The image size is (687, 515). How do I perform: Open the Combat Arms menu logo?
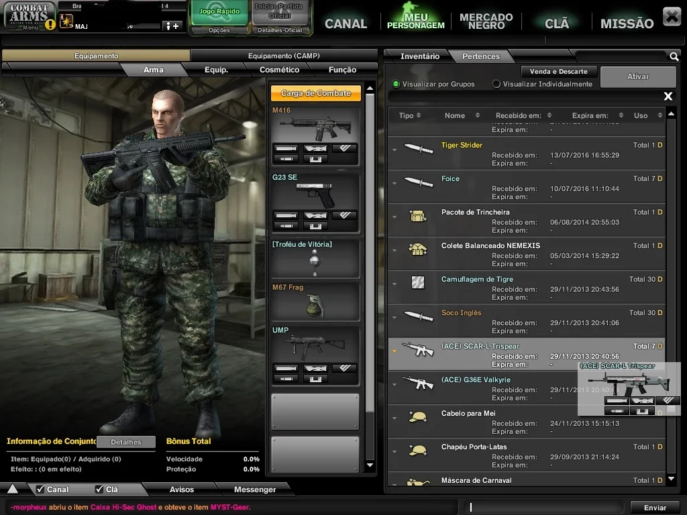click(30, 16)
